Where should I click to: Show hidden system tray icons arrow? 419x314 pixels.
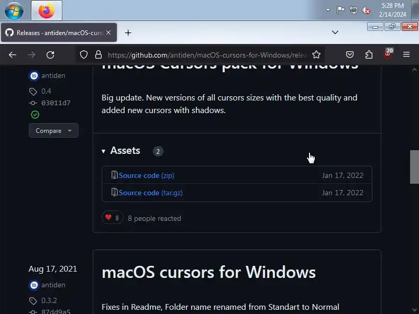click(328, 10)
